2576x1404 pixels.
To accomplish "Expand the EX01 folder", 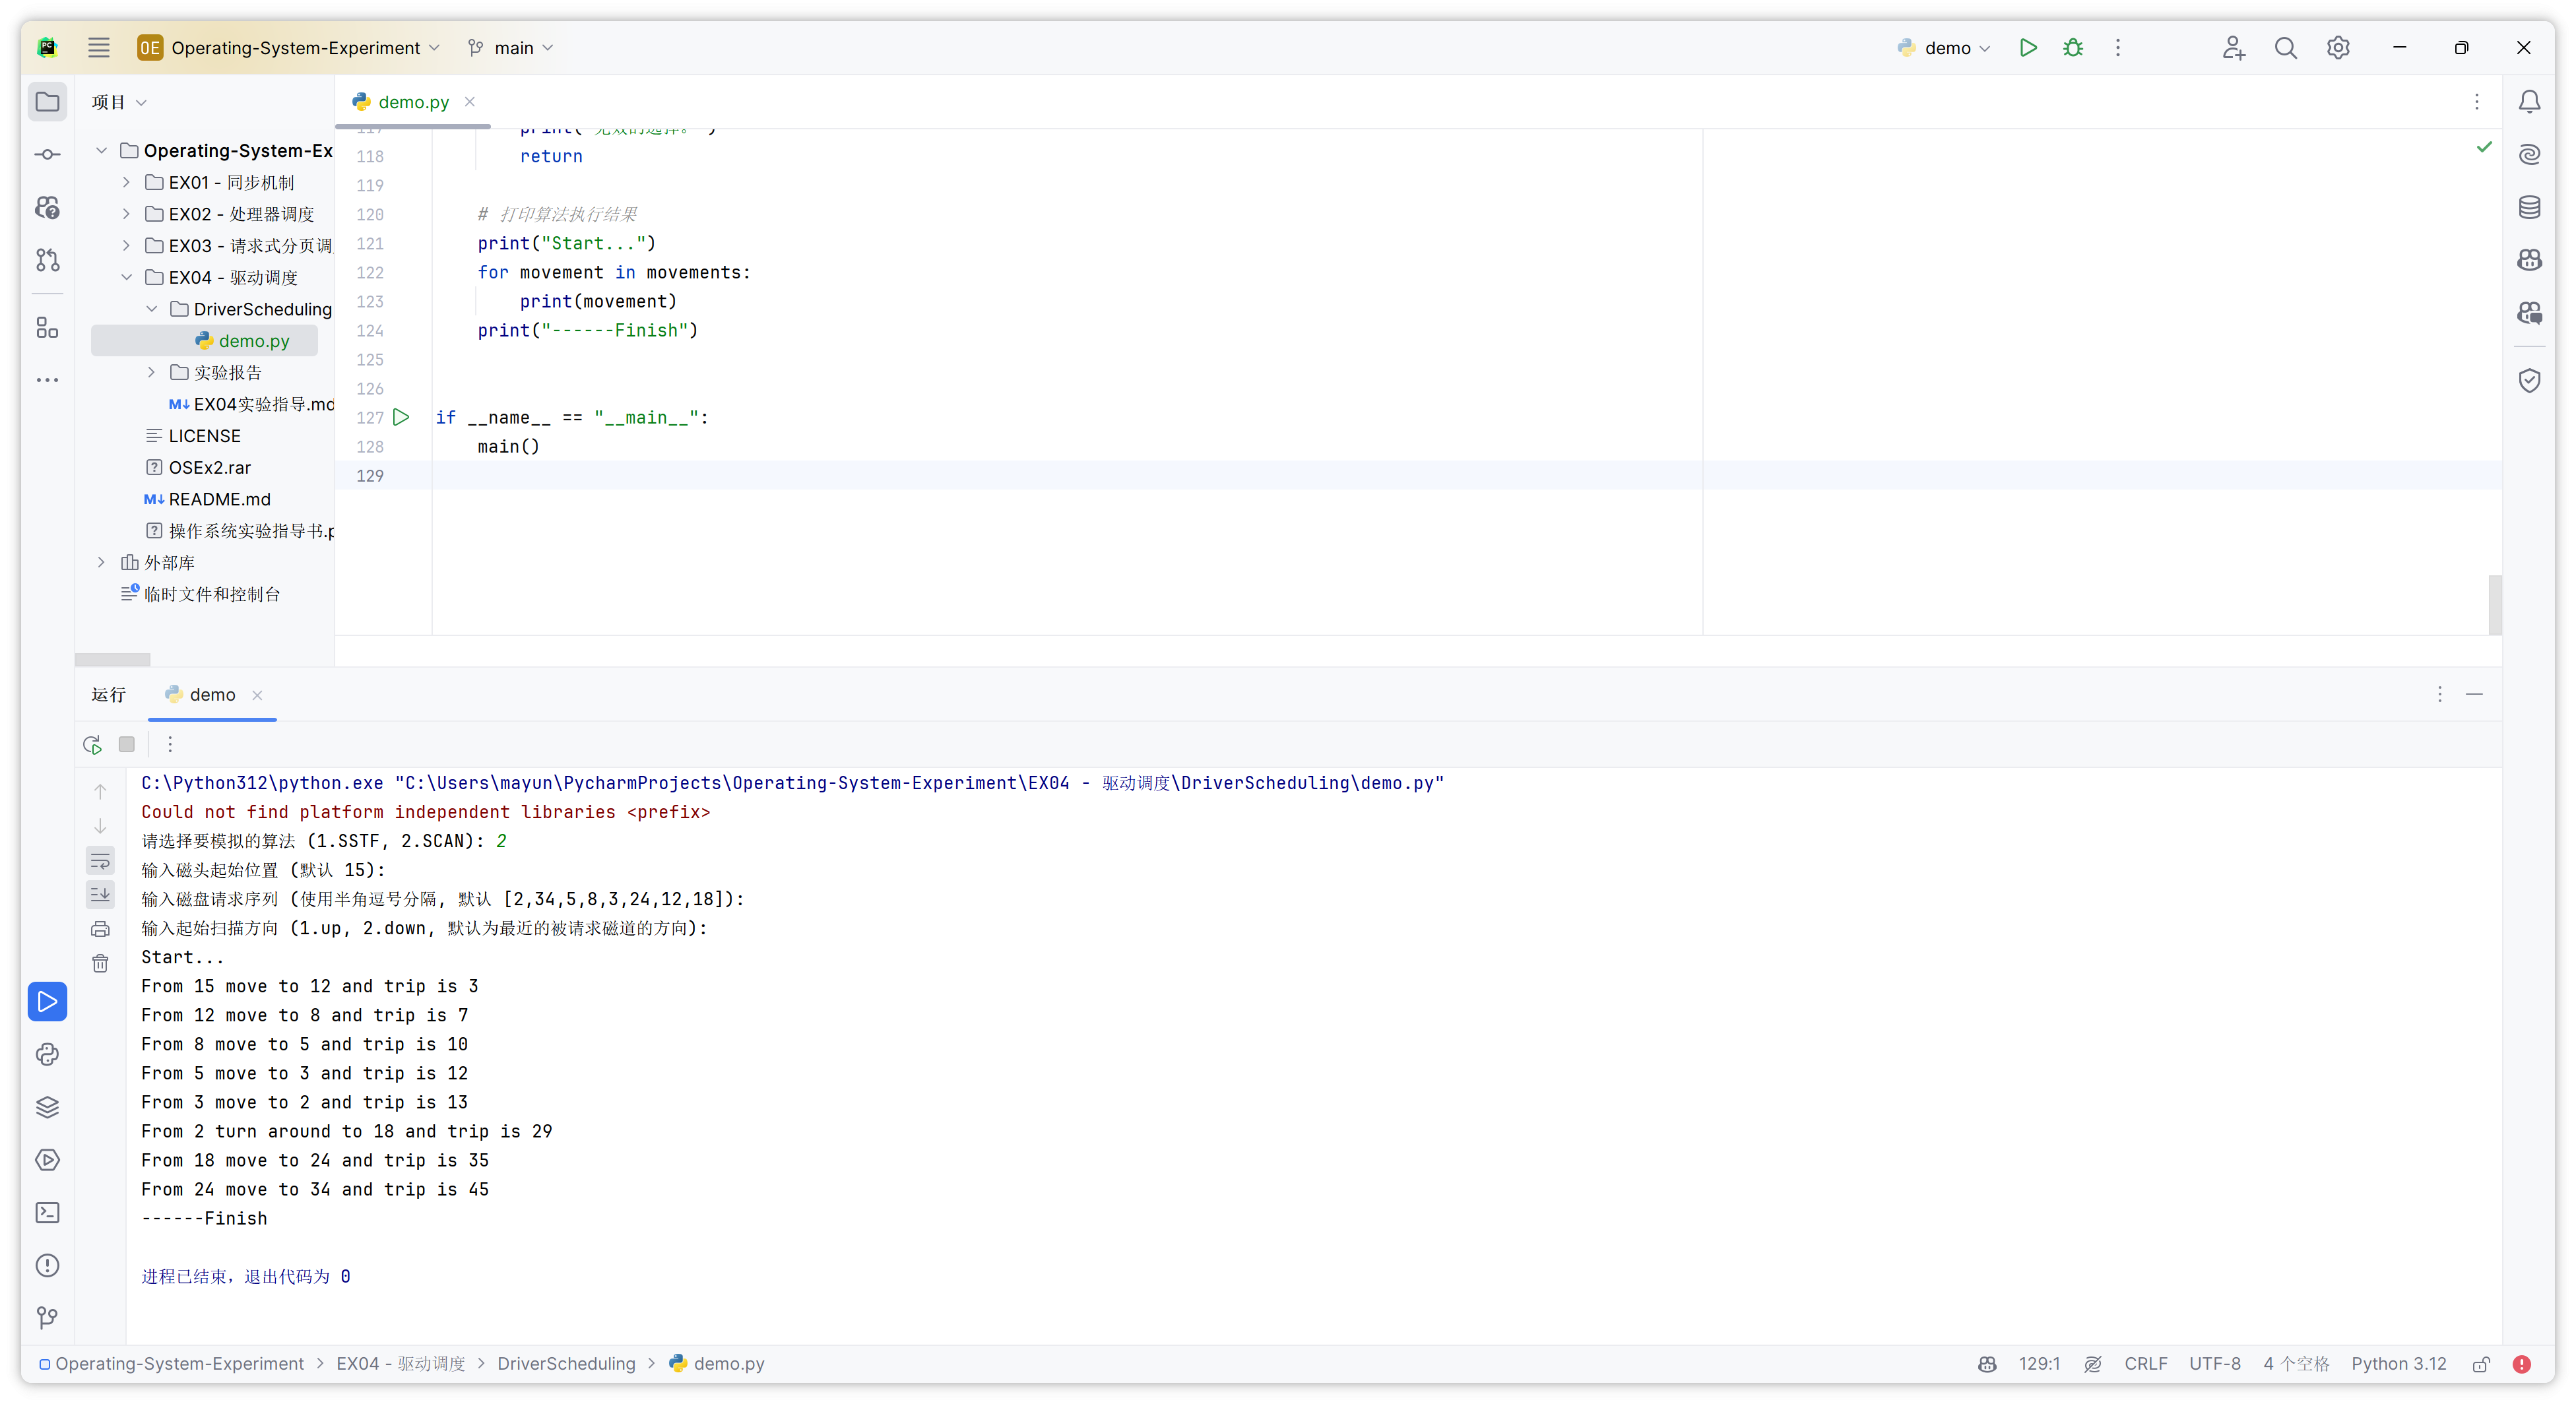I will [x=126, y=182].
